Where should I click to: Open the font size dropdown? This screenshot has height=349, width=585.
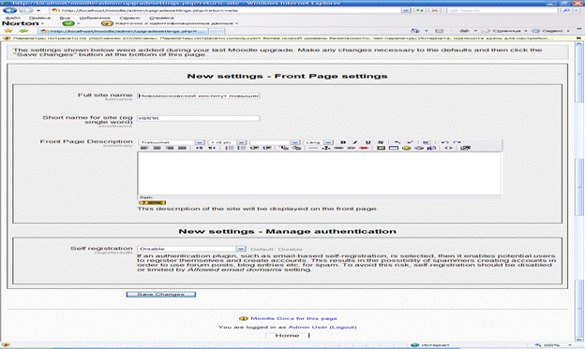(227, 142)
